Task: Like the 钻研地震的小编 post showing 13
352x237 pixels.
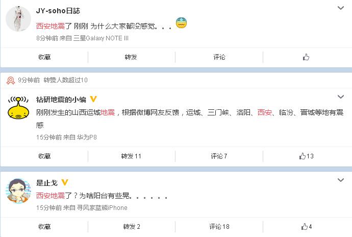Action: tap(306, 156)
